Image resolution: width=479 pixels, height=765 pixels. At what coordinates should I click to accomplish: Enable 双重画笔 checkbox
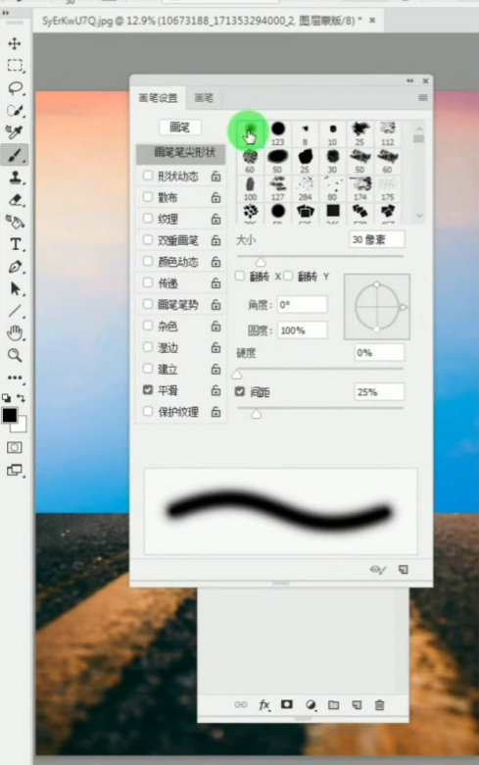coord(148,239)
